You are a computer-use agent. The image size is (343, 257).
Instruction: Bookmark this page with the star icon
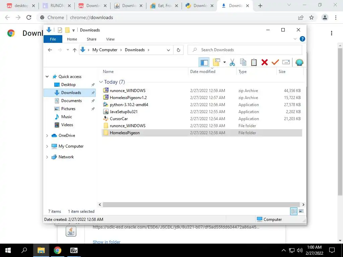click(x=312, y=17)
